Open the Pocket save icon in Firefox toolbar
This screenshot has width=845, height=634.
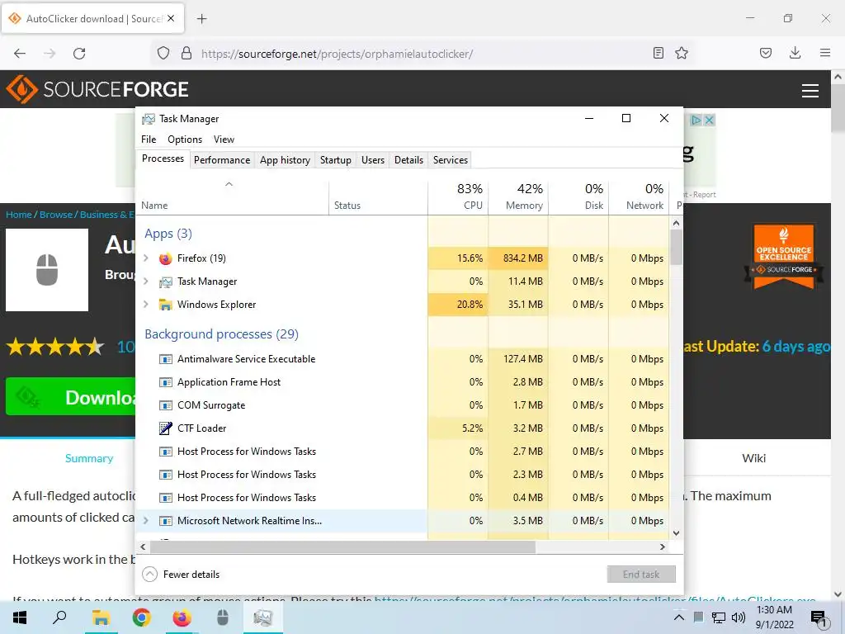coord(766,53)
